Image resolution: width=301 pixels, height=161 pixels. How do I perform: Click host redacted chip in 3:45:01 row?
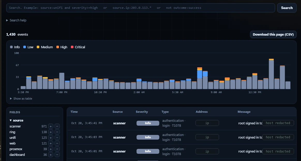(278, 151)
